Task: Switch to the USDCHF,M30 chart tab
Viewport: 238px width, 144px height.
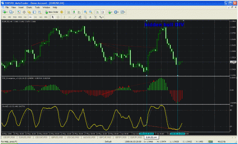Action: click(41, 137)
